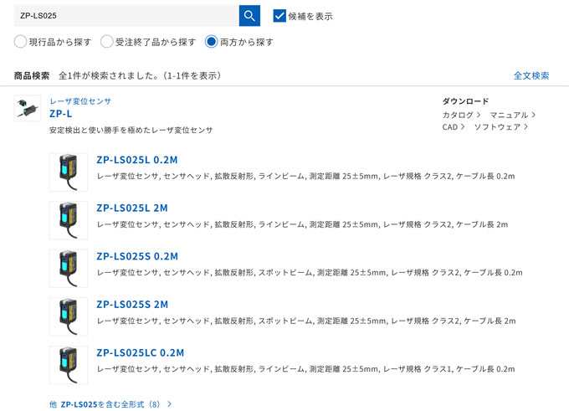Open the ZP-LS025S 0.2M sensor image
This screenshot has height=411, width=569.
tap(69, 268)
